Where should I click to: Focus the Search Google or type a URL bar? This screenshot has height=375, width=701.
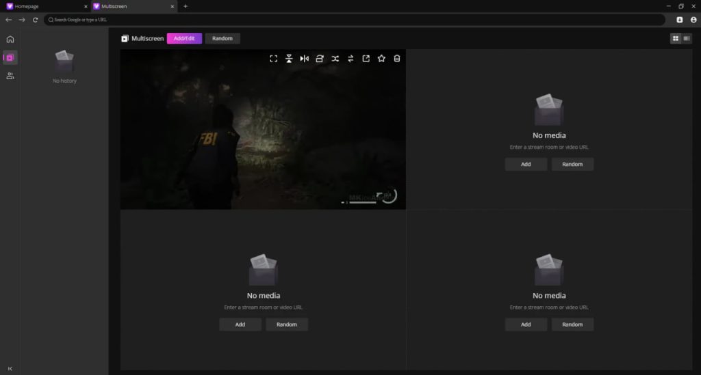coord(355,20)
